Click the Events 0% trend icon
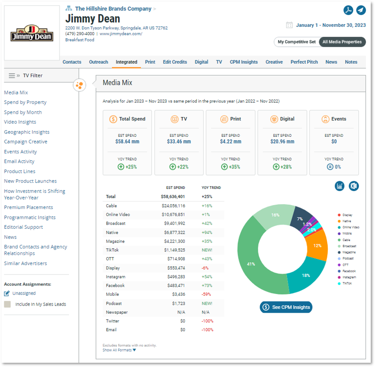375x367 pixels. [x=330, y=167]
